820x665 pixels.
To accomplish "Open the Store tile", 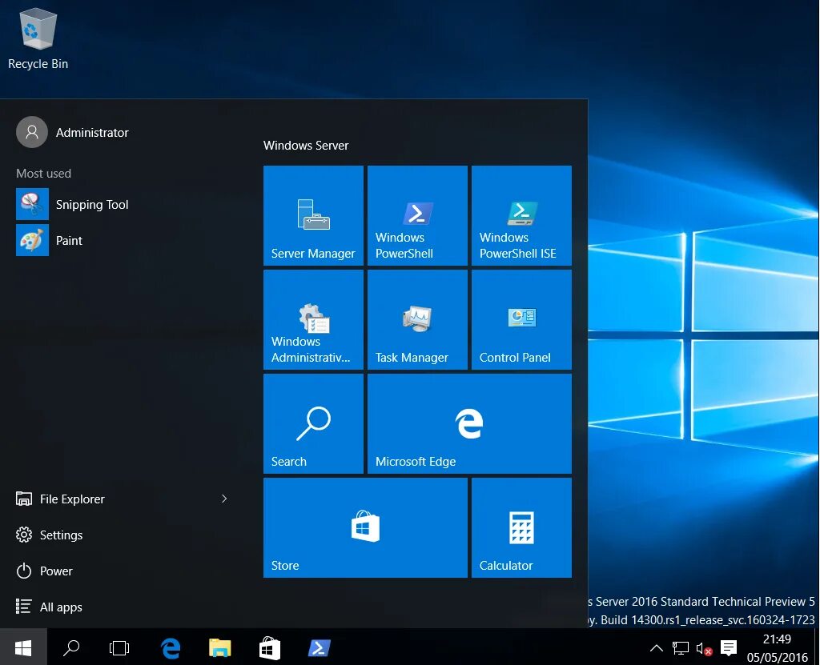I will tap(365, 527).
